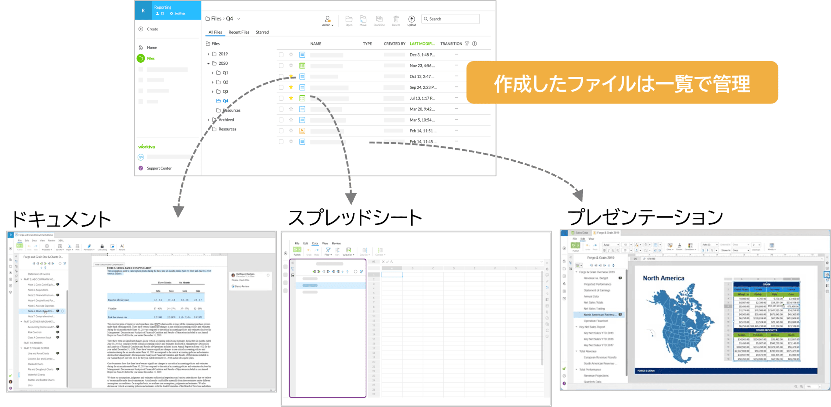Expand the 2019 folder in the tree
This screenshot has width=831, height=407.
[208, 54]
